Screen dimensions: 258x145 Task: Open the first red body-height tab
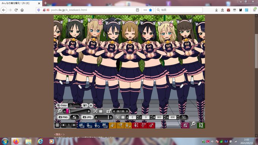tap(136, 125)
